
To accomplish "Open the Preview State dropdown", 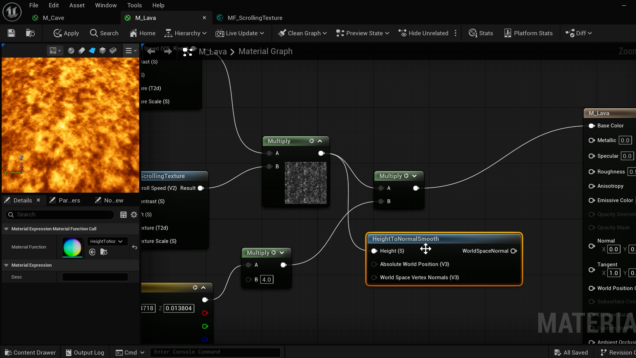I will coord(363,33).
